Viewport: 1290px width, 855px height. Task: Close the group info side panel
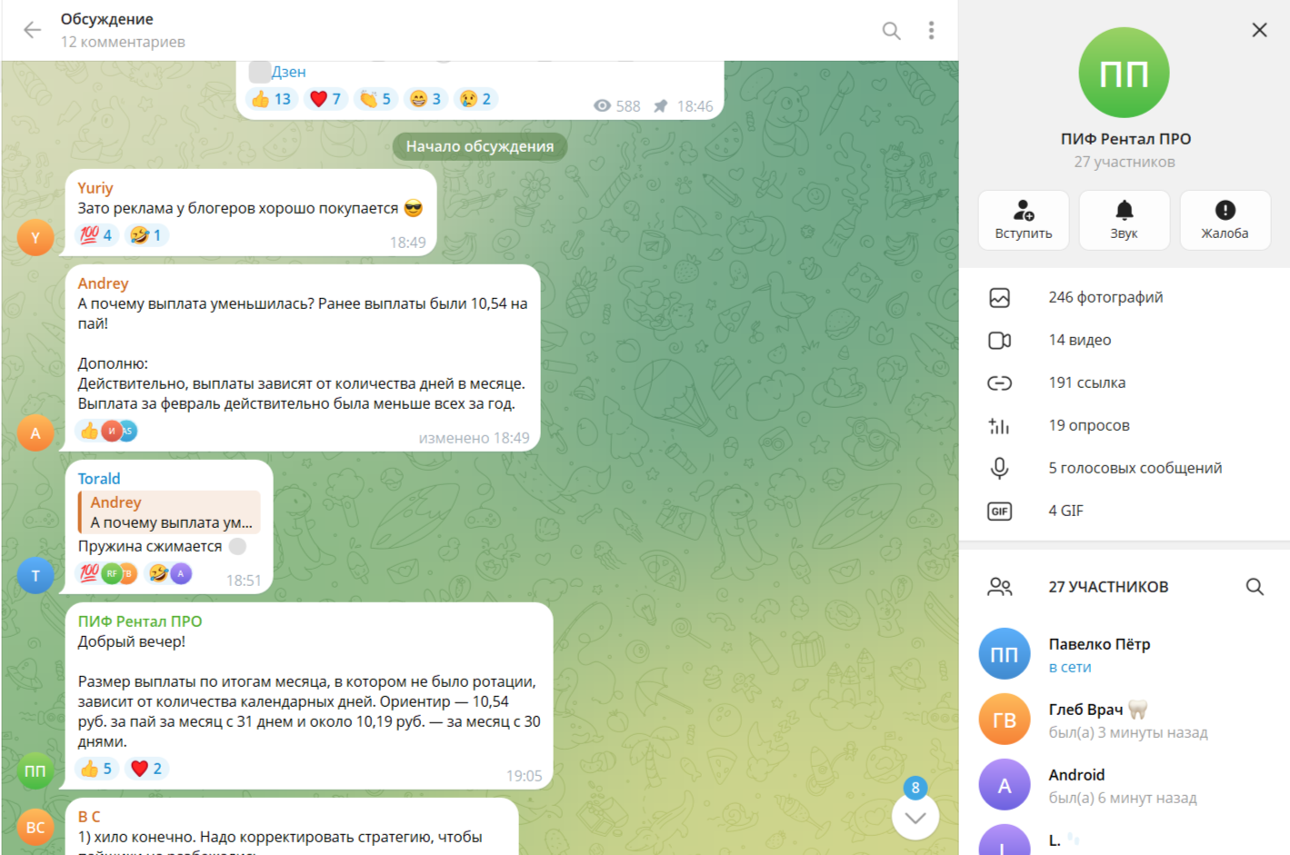coord(1259,30)
